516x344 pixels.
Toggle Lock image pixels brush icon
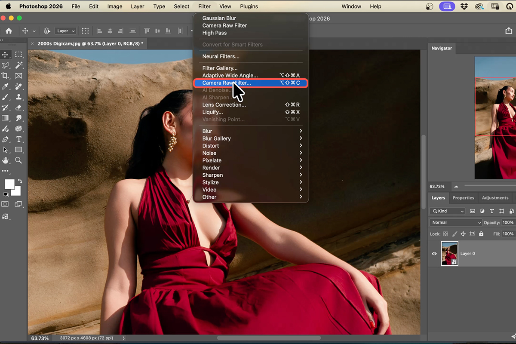pos(454,234)
